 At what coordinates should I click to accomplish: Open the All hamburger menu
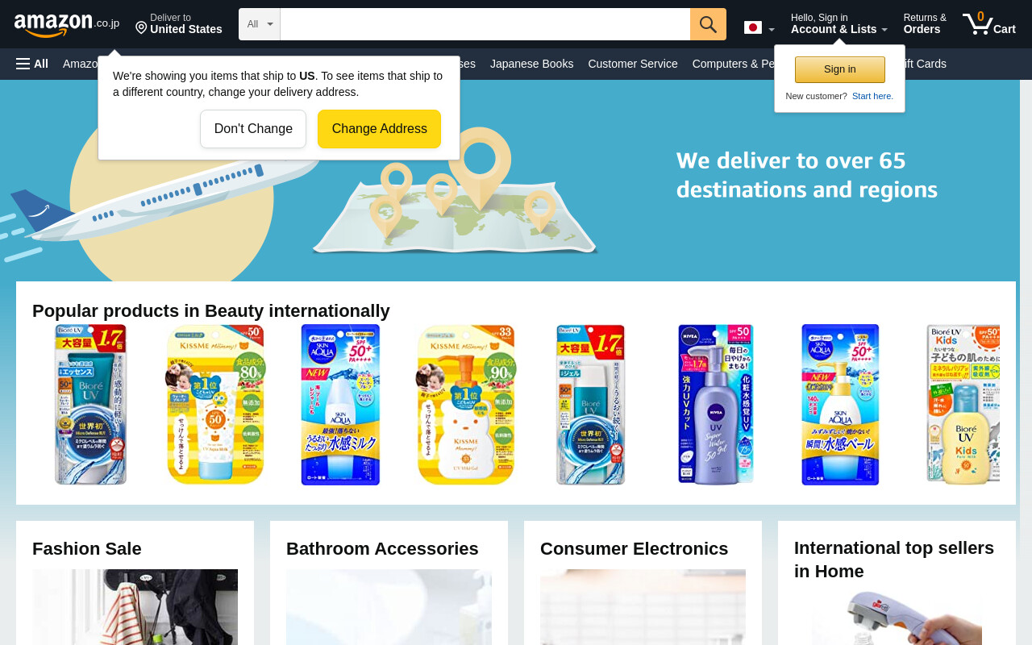click(x=32, y=64)
